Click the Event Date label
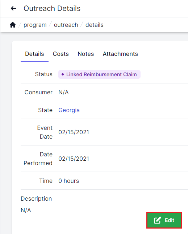This screenshot has width=188, height=234. pyautogui.click(x=45, y=132)
